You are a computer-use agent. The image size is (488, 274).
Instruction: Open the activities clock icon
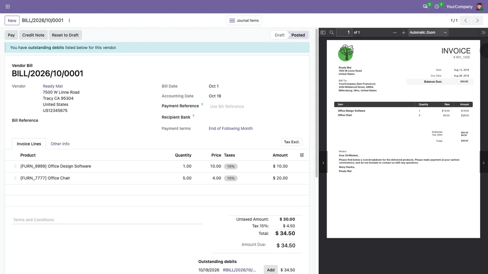click(x=437, y=6)
